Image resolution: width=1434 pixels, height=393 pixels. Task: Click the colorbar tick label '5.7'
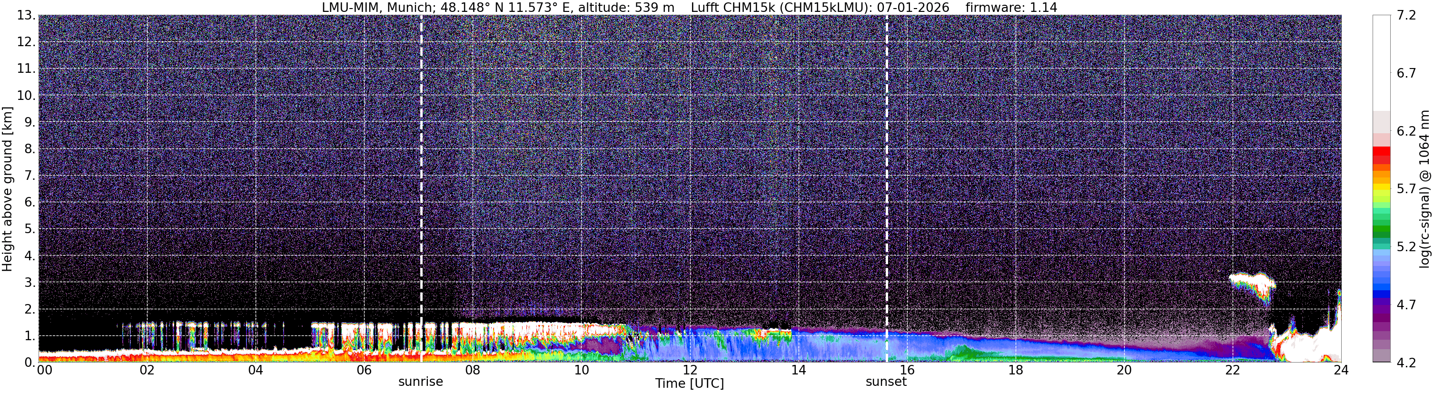tap(1406, 189)
